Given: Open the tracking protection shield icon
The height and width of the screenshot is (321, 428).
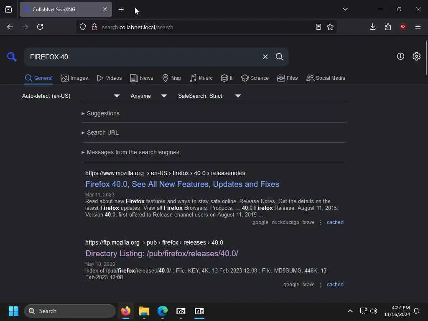Looking at the screenshot, I should (x=83, y=27).
